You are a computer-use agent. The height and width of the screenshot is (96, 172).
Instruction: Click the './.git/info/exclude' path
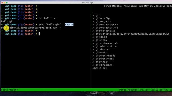click(x=105, y=43)
